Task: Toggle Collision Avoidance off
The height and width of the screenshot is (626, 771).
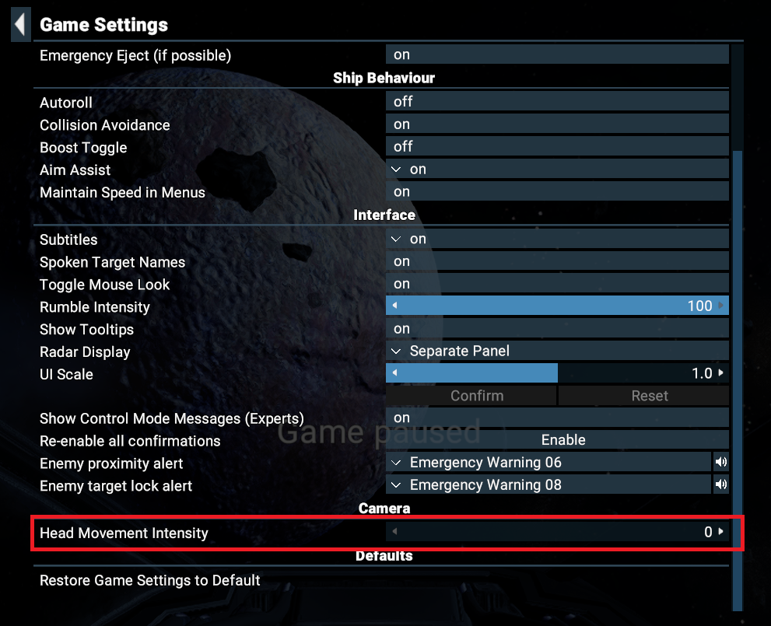Action: [x=557, y=124]
